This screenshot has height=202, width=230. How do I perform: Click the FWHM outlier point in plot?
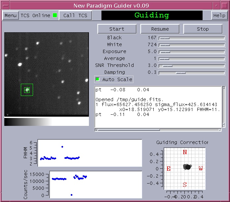click(x=62, y=147)
